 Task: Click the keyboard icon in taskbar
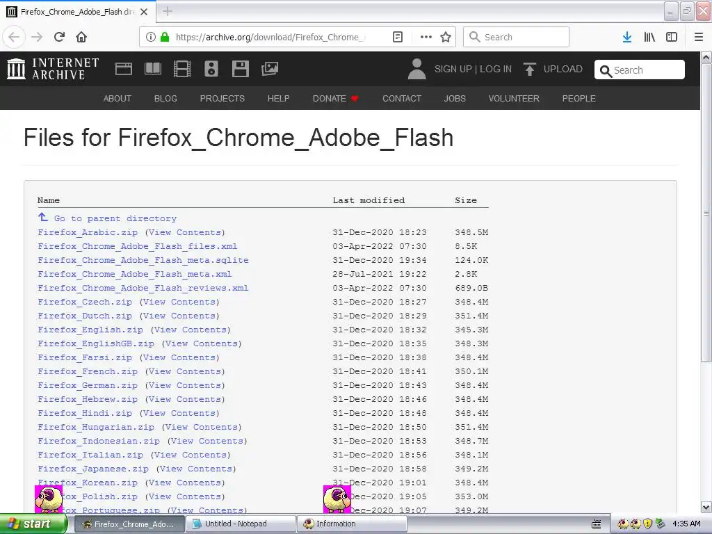point(596,524)
